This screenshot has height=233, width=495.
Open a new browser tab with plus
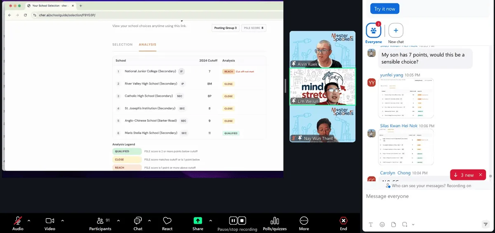tap(80, 6)
